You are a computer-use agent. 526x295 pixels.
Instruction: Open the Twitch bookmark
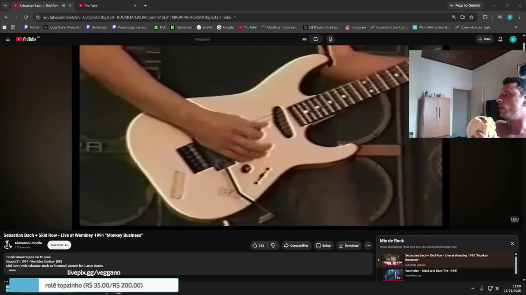[x=31, y=27]
